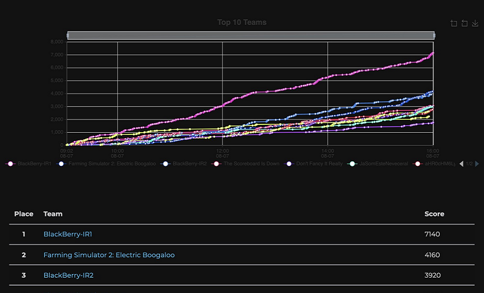Go to next legend page arrow
The image size is (484, 293).
pos(477,164)
